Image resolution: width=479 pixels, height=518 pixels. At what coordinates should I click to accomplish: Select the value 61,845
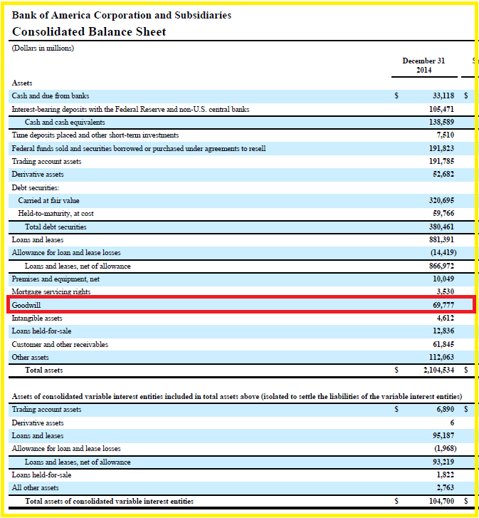pos(443,344)
